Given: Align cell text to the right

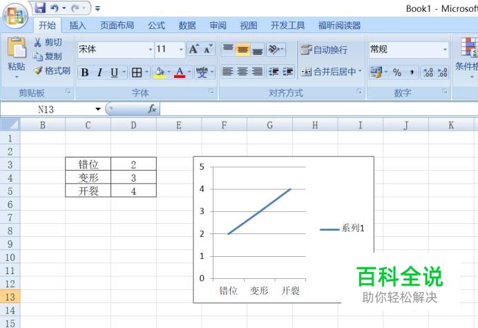Looking at the screenshot, I should click(x=258, y=72).
